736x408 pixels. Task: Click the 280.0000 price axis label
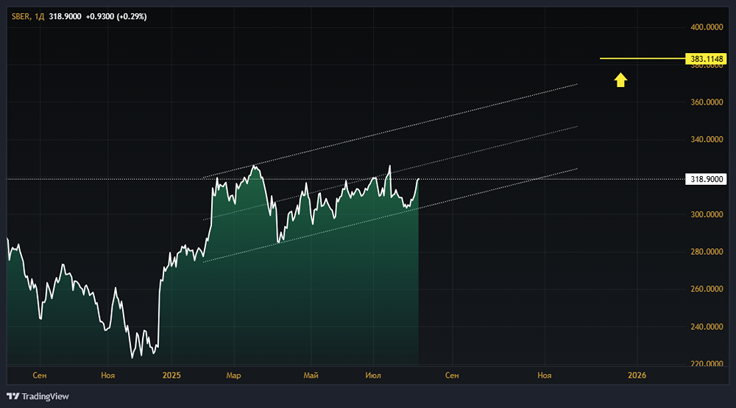tap(707, 252)
